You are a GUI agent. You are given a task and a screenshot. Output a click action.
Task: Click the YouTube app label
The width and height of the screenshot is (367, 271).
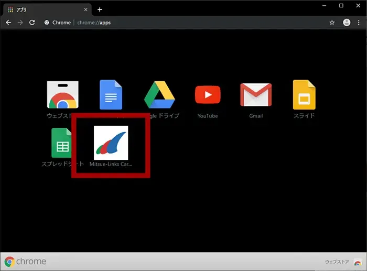(x=208, y=116)
